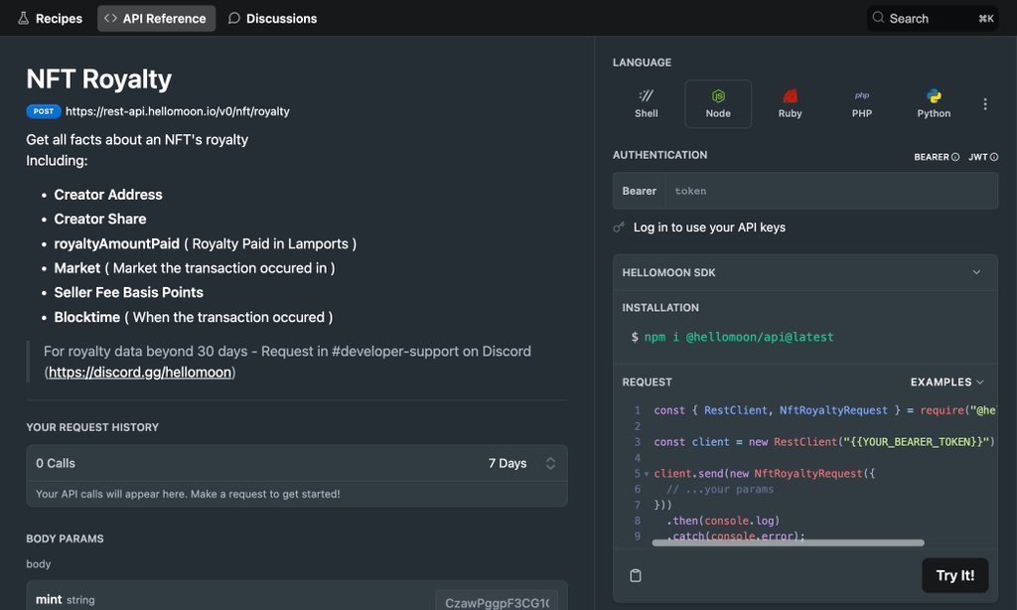
Task: Click the POST endpoint URL text
Action: click(x=178, y=111)
